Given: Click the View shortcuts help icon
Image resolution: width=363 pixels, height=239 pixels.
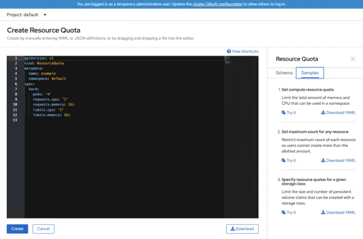Looking at the screenshot, I should (229, 51).
